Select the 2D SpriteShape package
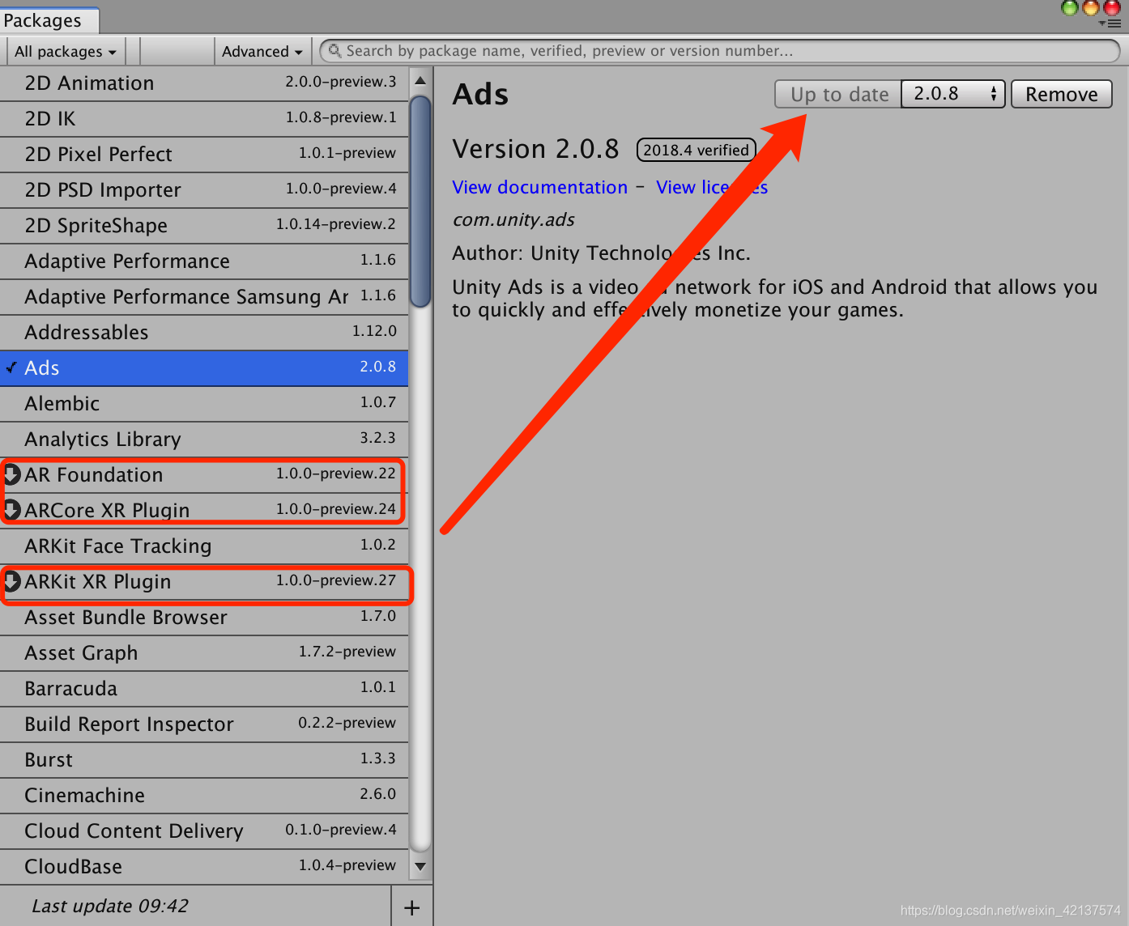This screenshot has height=926, width=1129. tap(204, 226)
